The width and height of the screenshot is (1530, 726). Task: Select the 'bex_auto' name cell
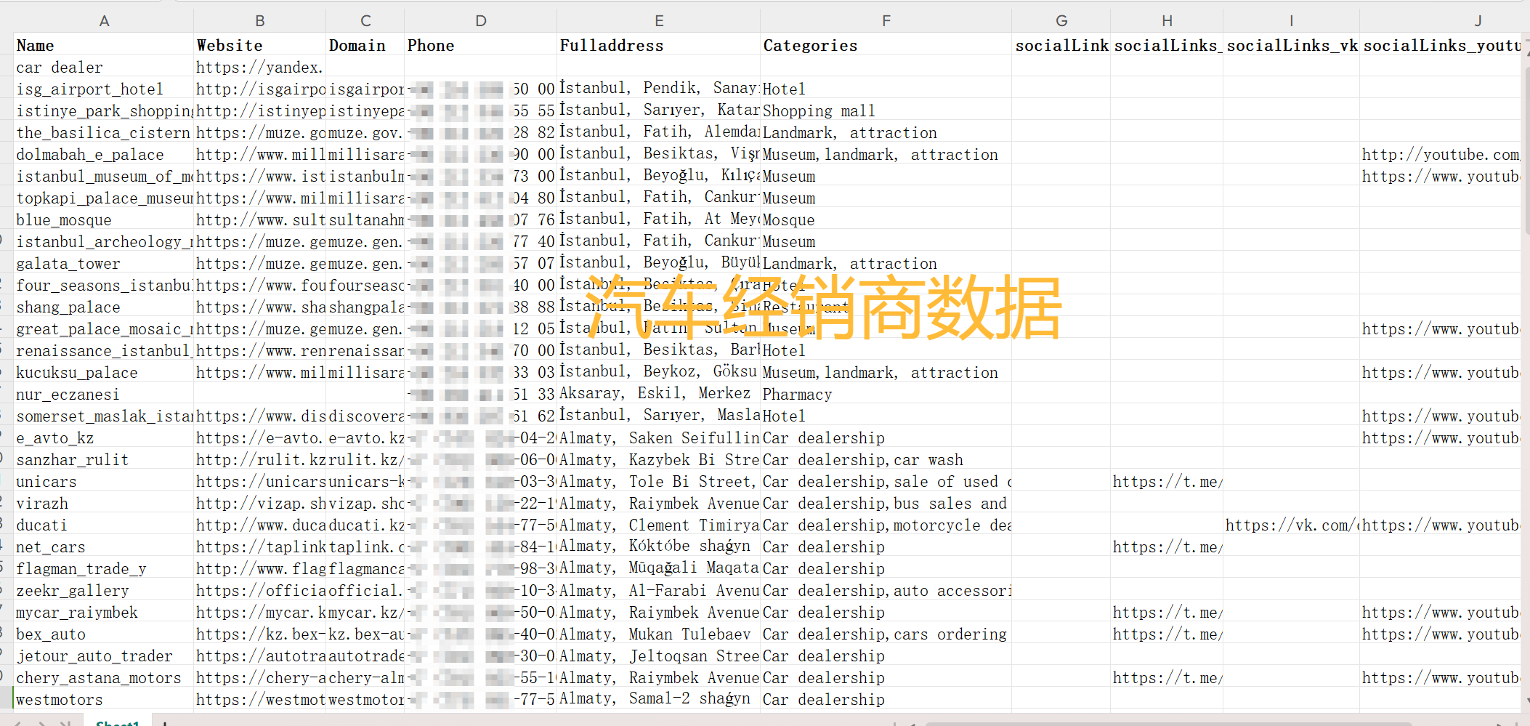[104, 634]
